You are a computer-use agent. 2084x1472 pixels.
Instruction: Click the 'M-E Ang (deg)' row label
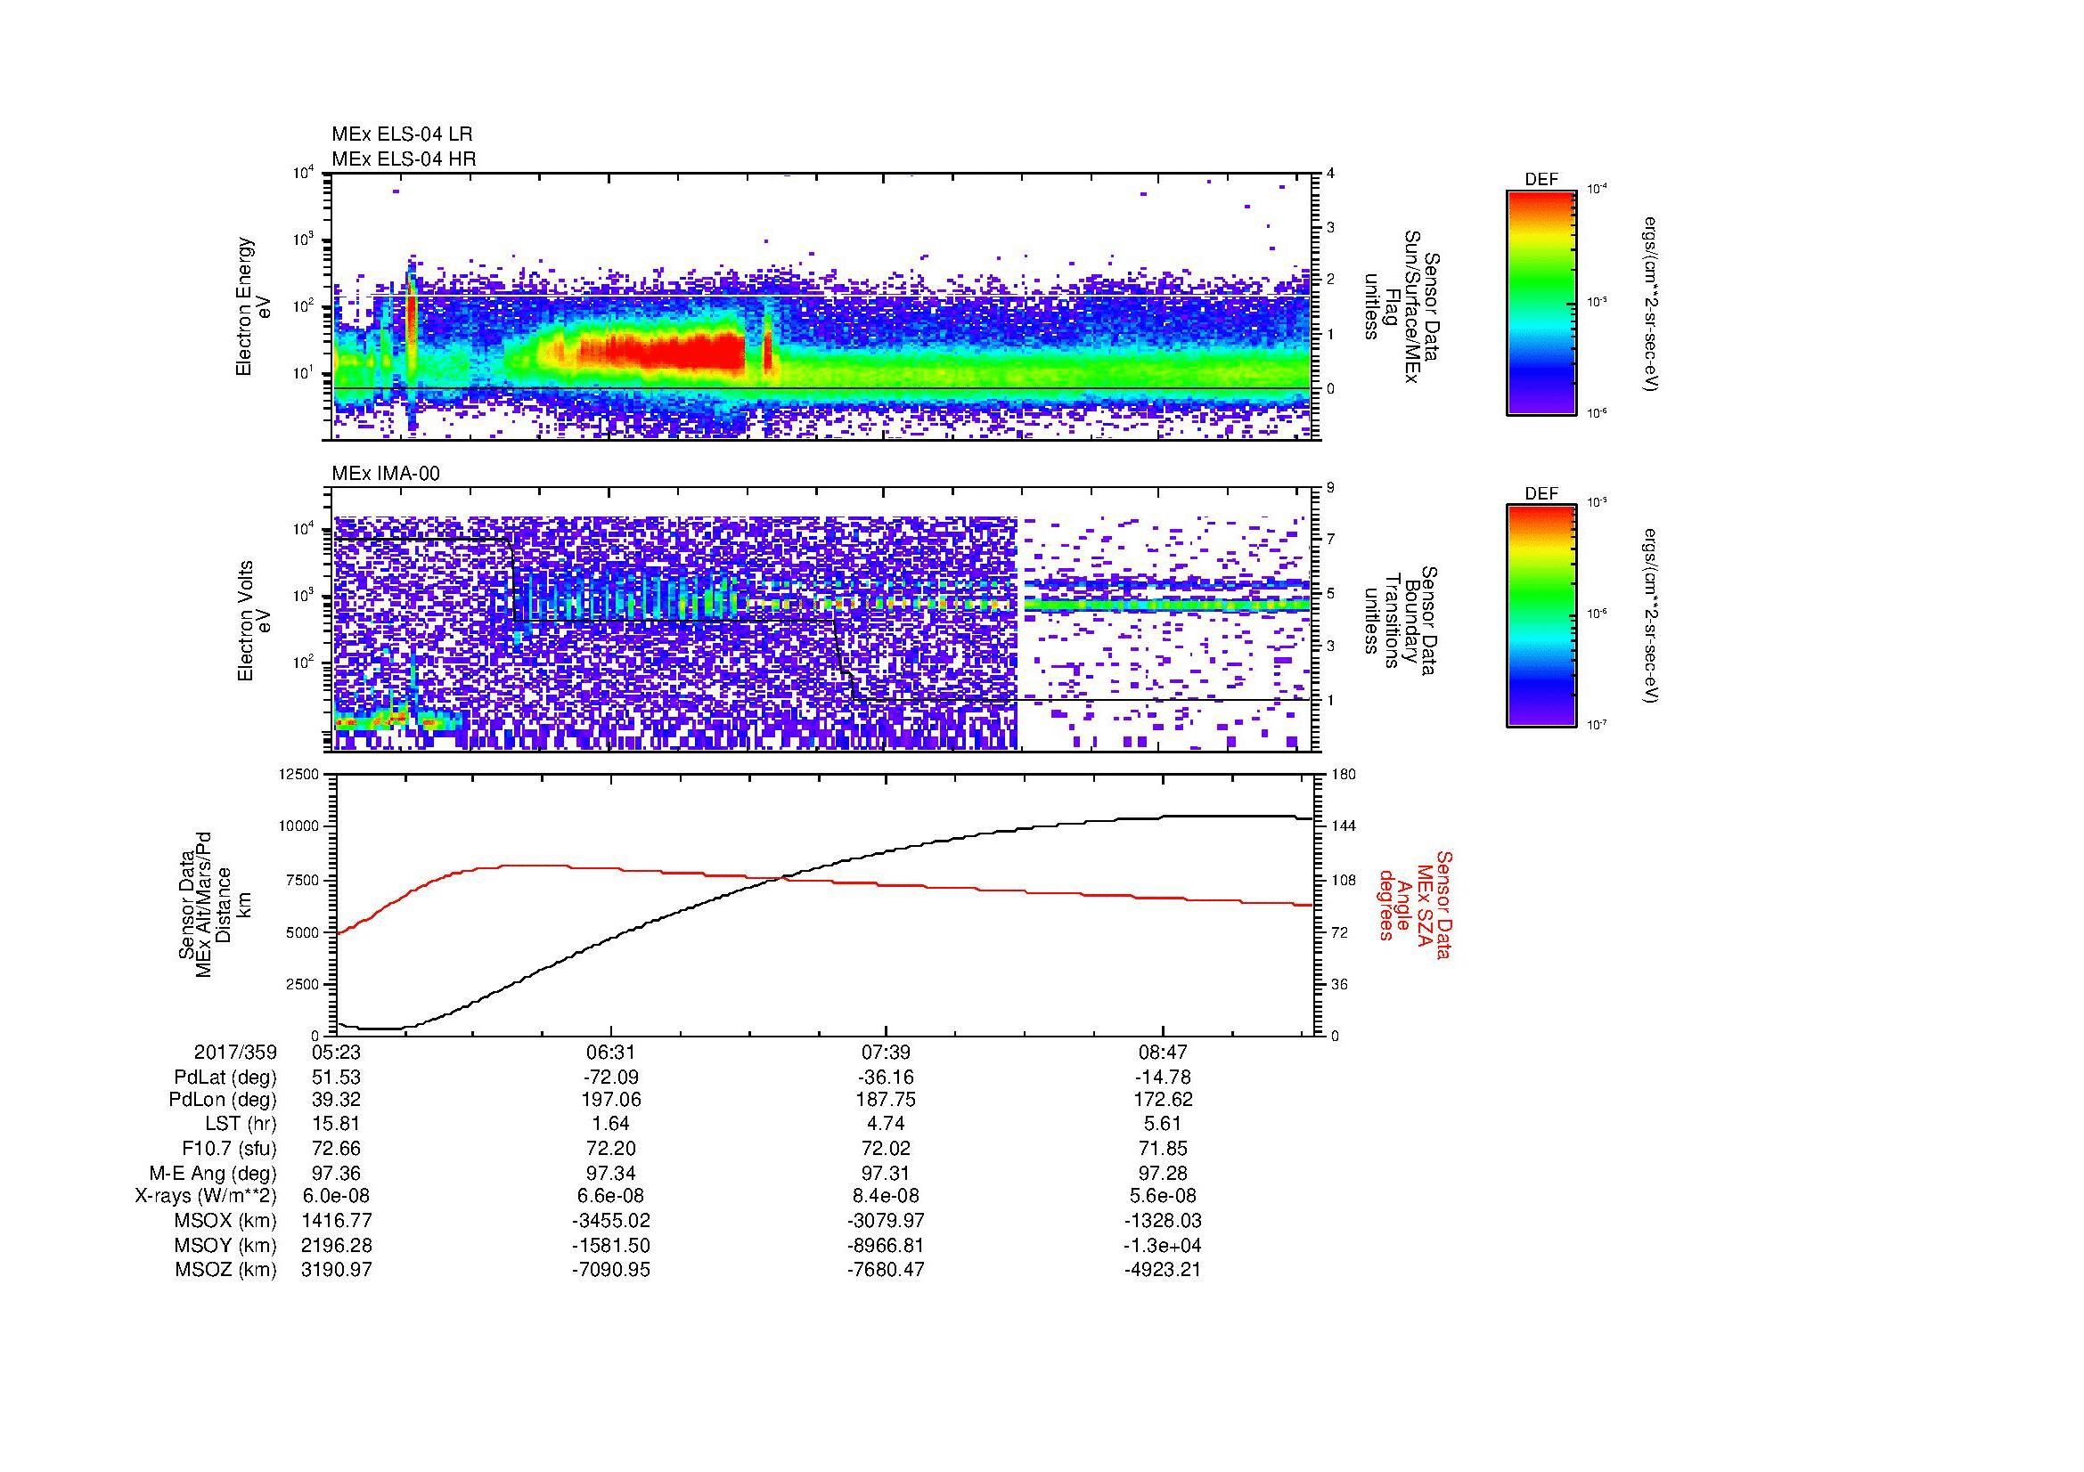pos(212,1173)
